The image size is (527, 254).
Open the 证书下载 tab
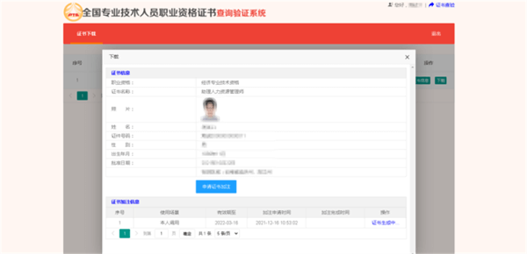click(86, 34)
